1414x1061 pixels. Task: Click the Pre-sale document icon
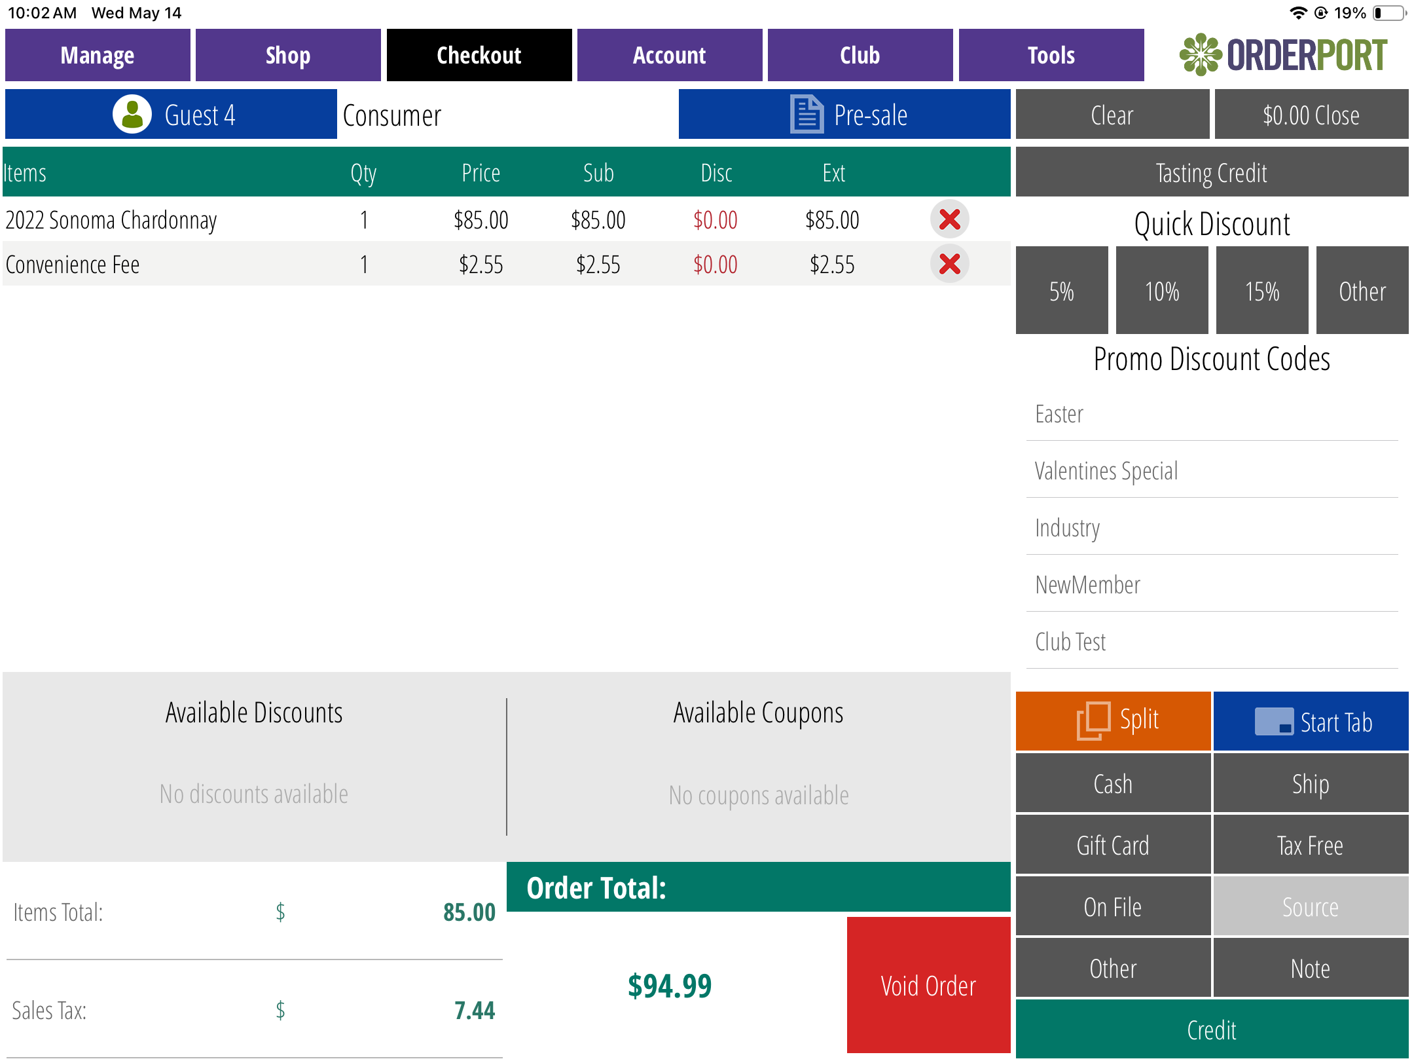pyautogui.click(x=807, y=115)
